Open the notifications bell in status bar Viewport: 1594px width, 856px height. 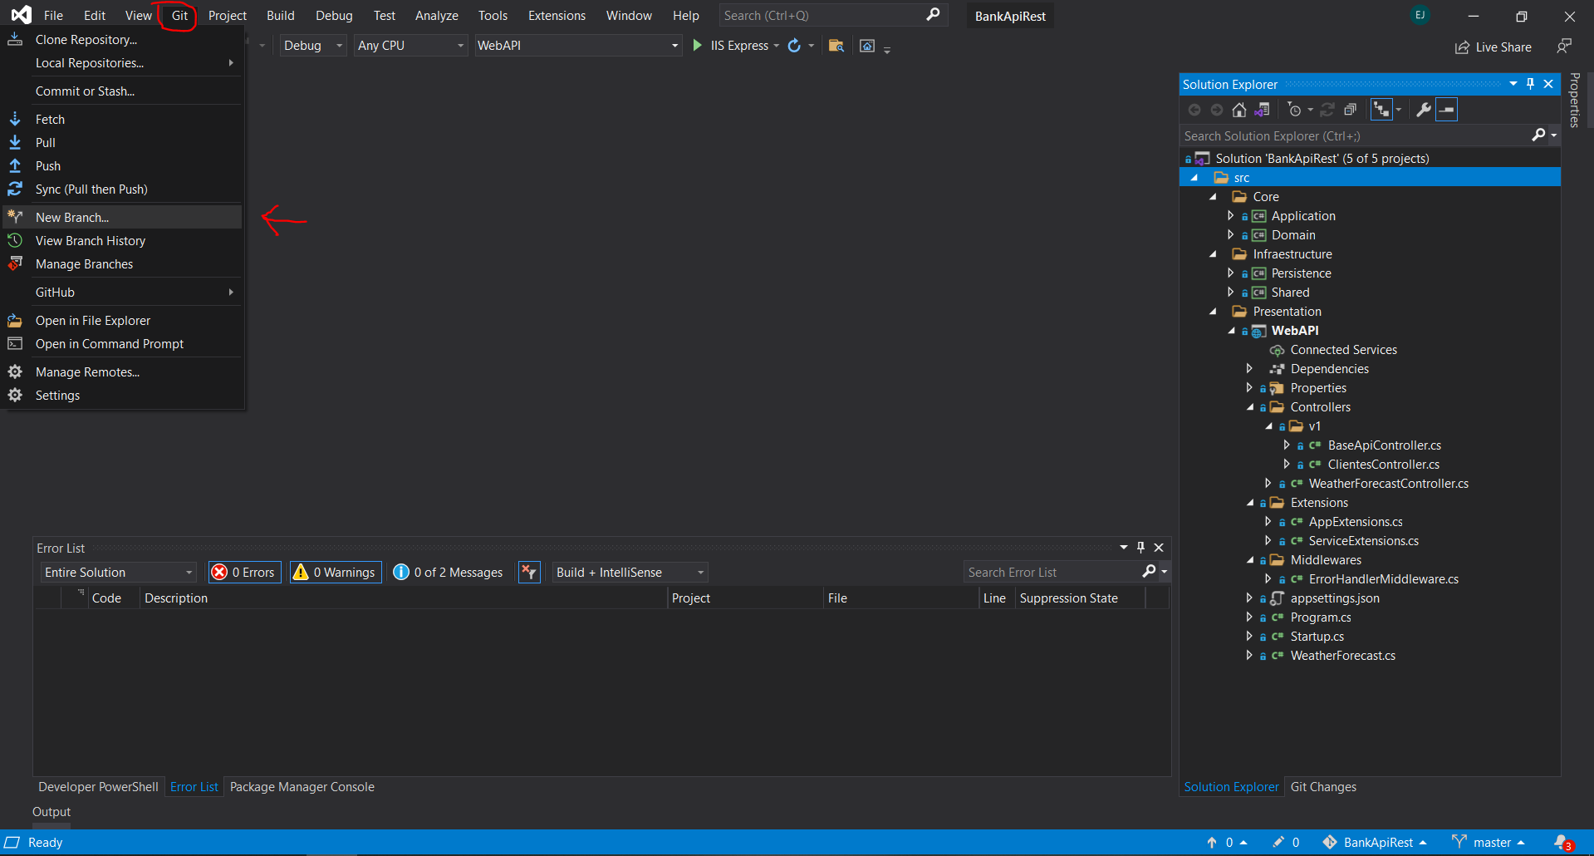click(1562, 843)
